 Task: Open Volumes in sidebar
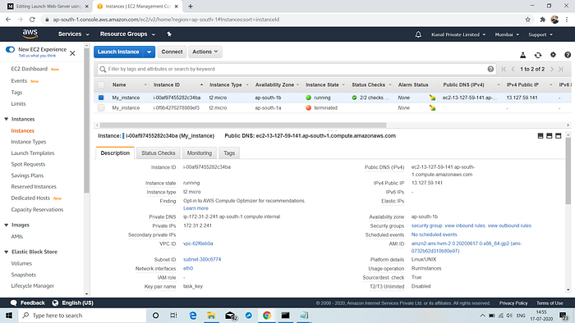[21, 263]
